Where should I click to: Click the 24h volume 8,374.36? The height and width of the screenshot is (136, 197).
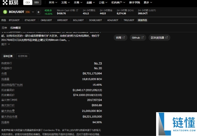pos(121,13)
